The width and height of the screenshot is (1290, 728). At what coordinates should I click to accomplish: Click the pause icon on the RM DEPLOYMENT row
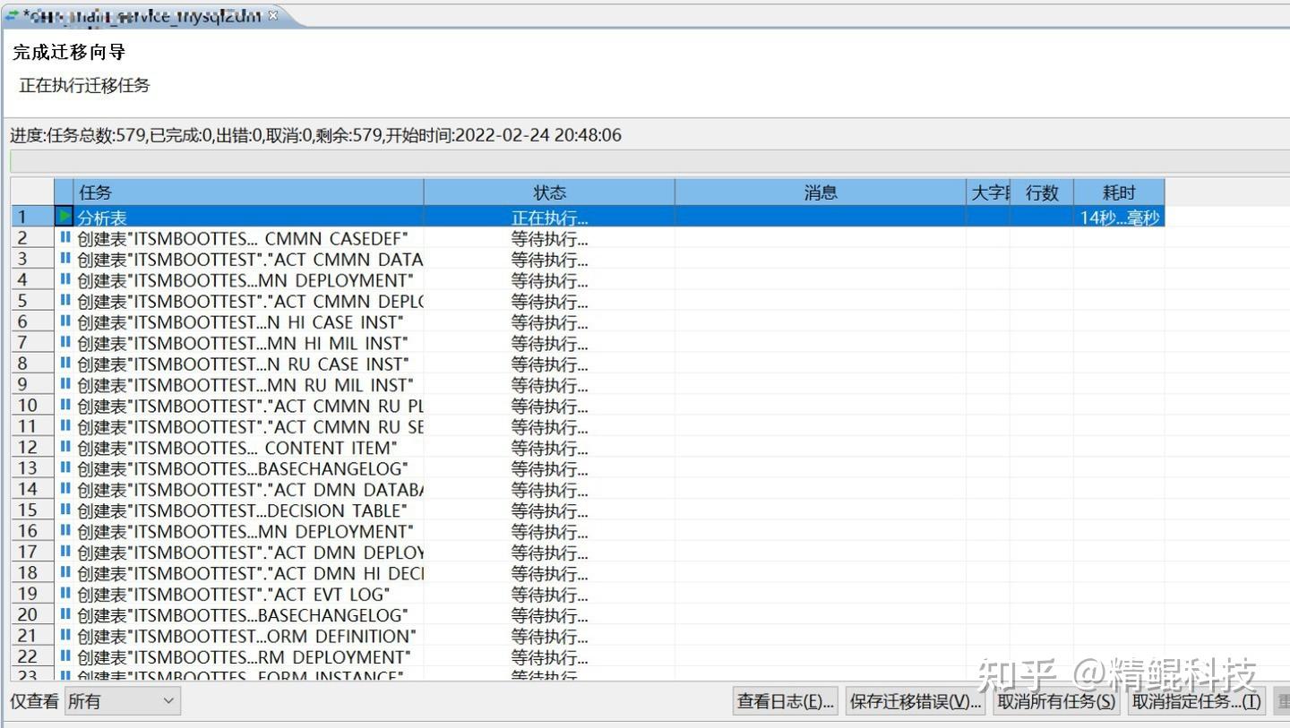65,656
